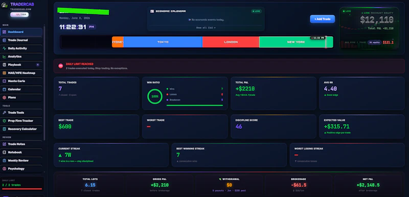Click the green win ratio progress bar
409x197 pixels.
coord(195,106)
